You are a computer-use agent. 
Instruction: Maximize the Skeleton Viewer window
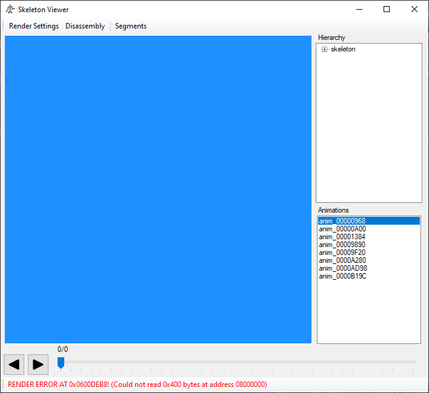click(387, 9)
